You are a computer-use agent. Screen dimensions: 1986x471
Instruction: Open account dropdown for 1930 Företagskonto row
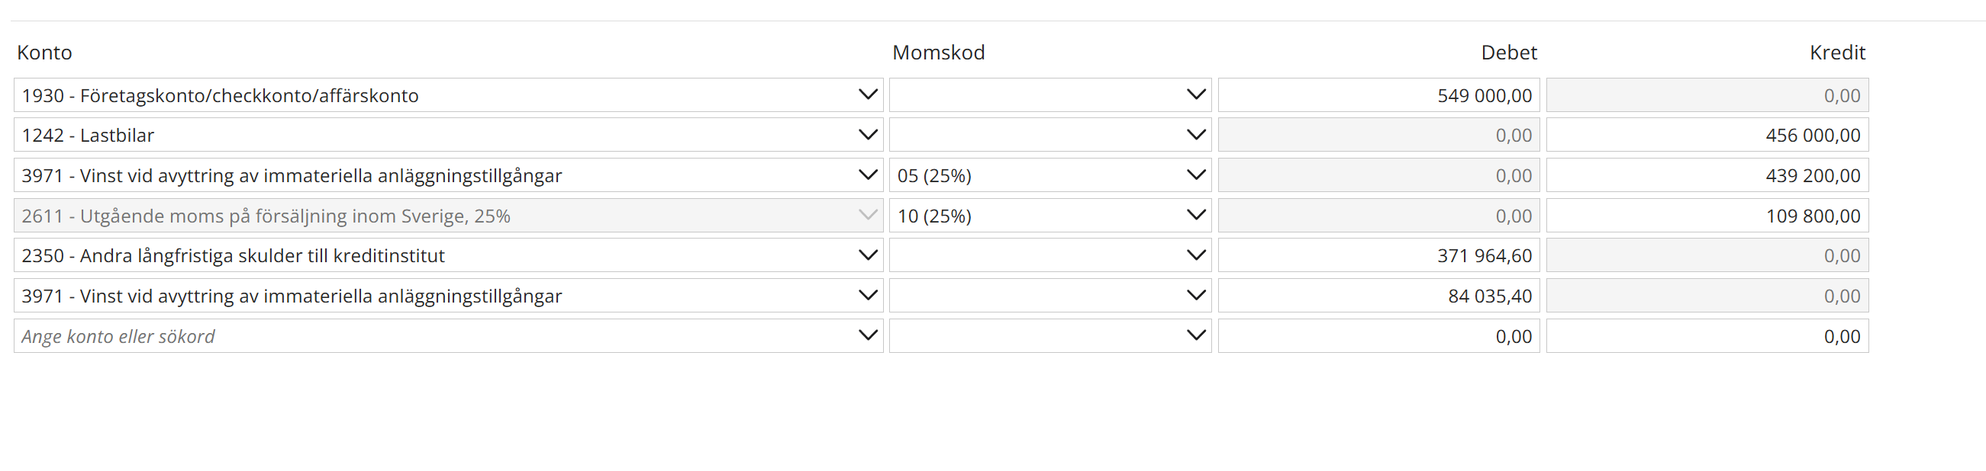tap(867, 95)
